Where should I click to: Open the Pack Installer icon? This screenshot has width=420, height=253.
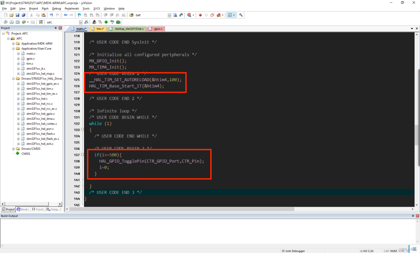click(x=118, y=22)
